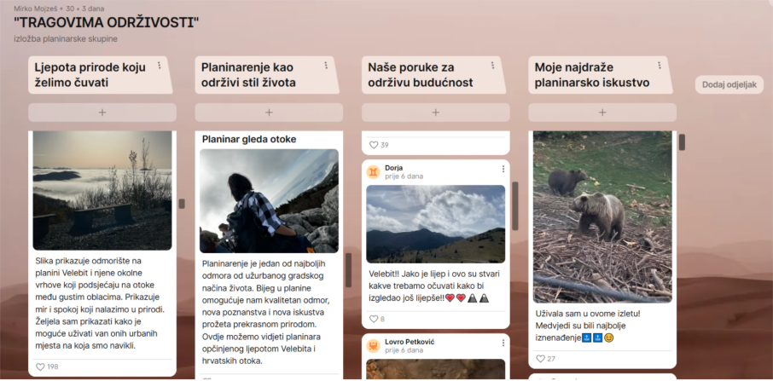Like the Velebit rest area post with 198 likes
The image size is (773, 381).
pos(40,367)
